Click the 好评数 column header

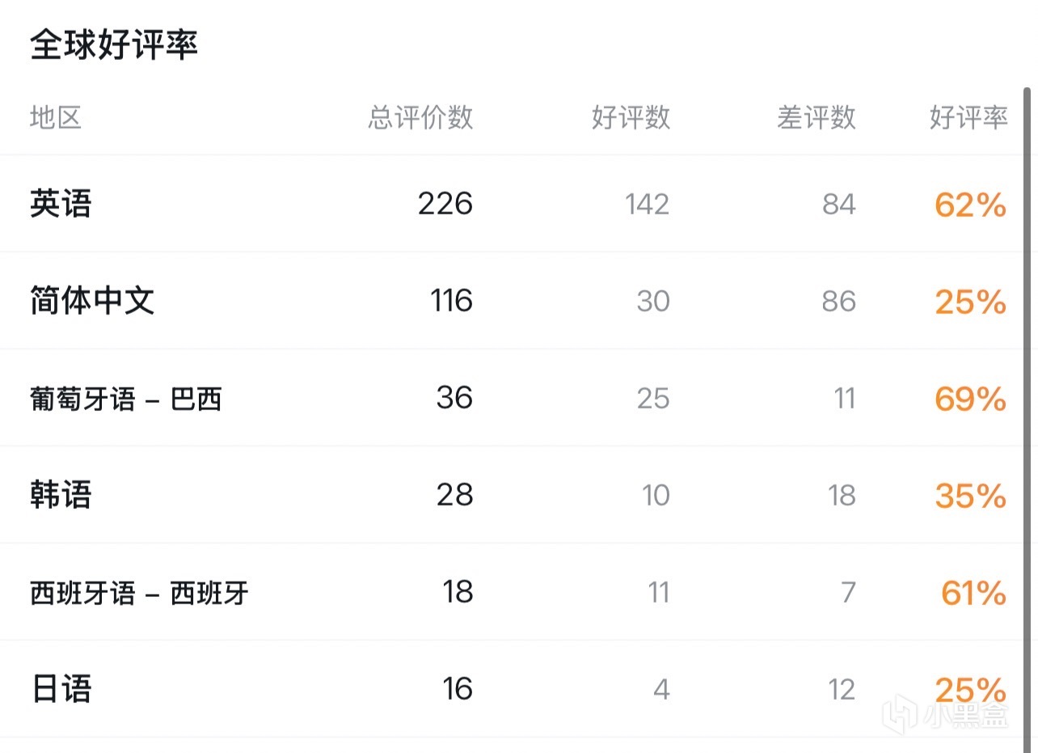tap(631, 118)
